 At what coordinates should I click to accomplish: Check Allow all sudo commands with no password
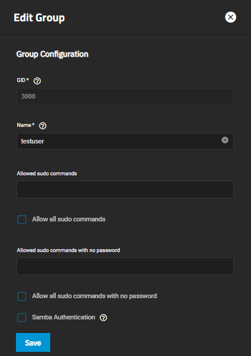click(x=22, y=296)
